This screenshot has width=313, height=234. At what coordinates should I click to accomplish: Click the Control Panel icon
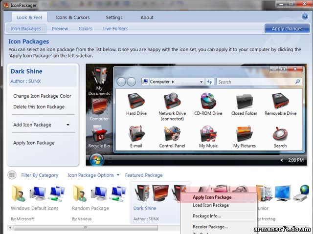[172, 133]
